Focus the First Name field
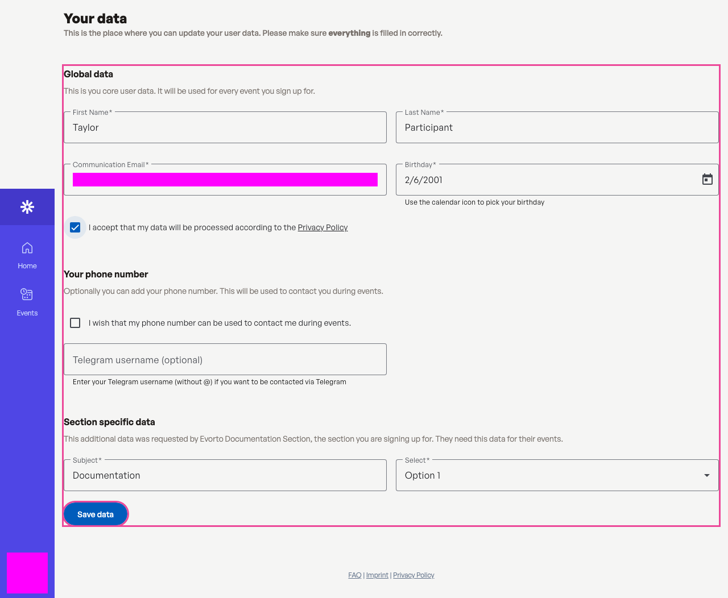The image size is (728, 598). [225, 127]
